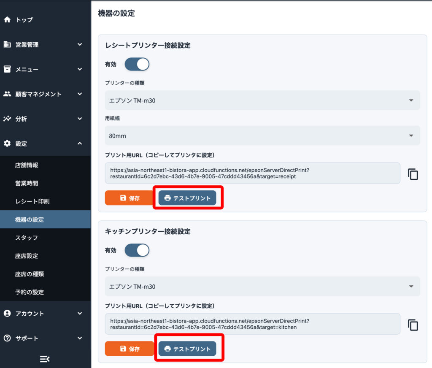Screen dimensions: 432x368
Task: Click the home icon beside トップ
Action: (7, 20)
